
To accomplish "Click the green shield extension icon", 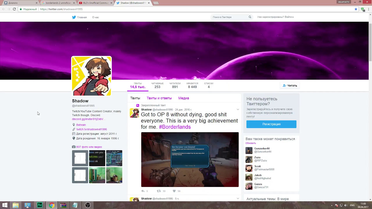I will tap(363, 9).
